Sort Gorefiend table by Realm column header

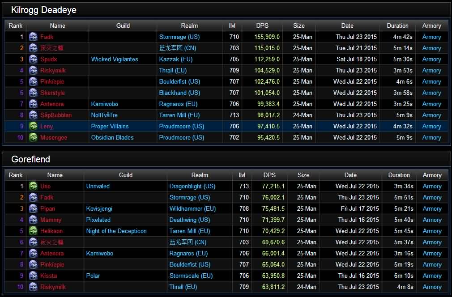tap(200, 175)
